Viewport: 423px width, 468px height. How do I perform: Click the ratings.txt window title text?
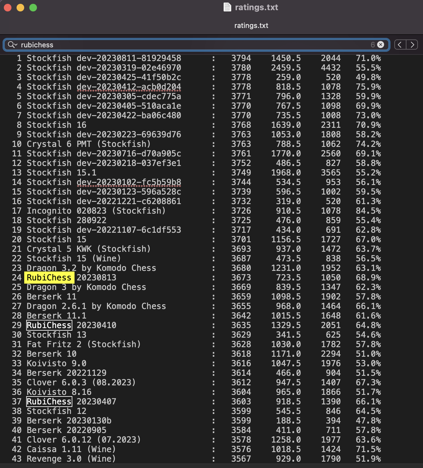pos(256,7)
